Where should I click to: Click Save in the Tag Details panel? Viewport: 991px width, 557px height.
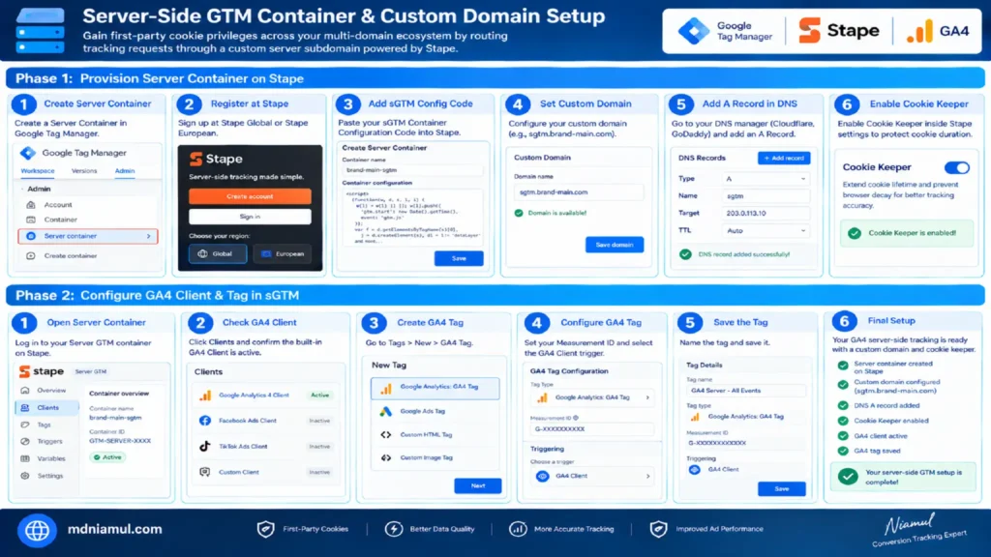782,488
